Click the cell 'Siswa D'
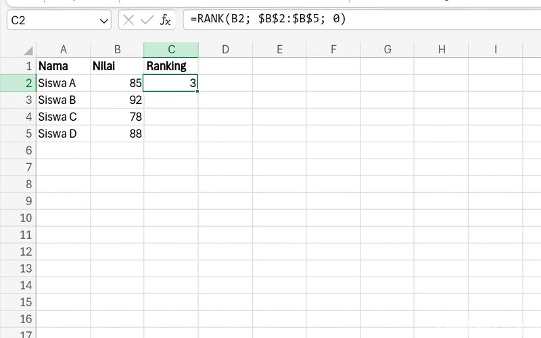541x338 pixels. (63, 134)
